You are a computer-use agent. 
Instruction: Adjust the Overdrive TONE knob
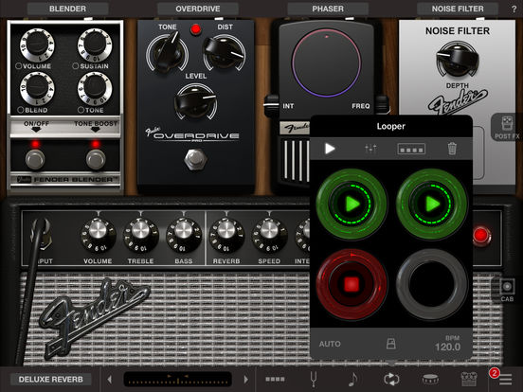[x=167, y=52]
